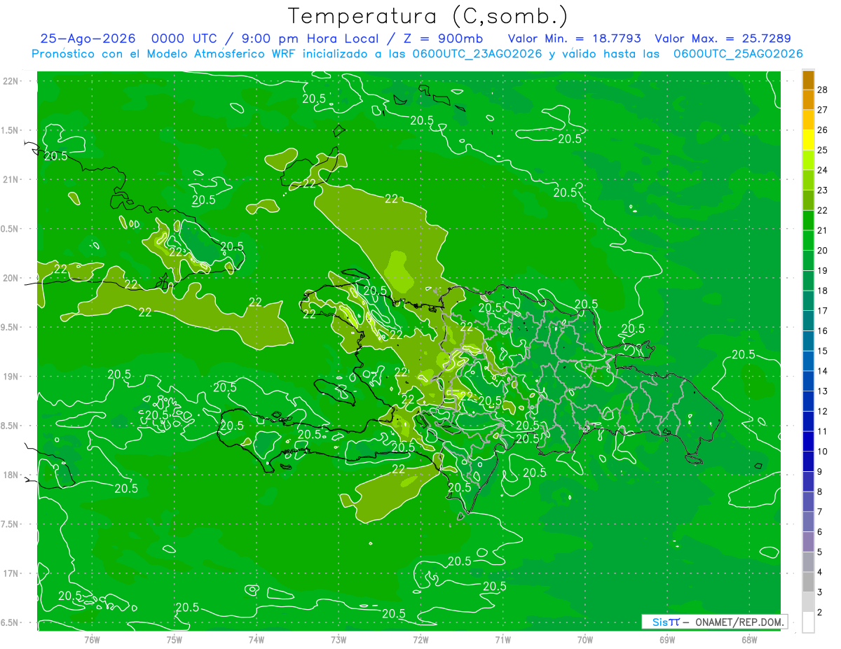The height and width of the screenshot is (649, 841).
Task: Click the yellow legend swatch between 25 and 26
Action: click(x=808, y=140)
